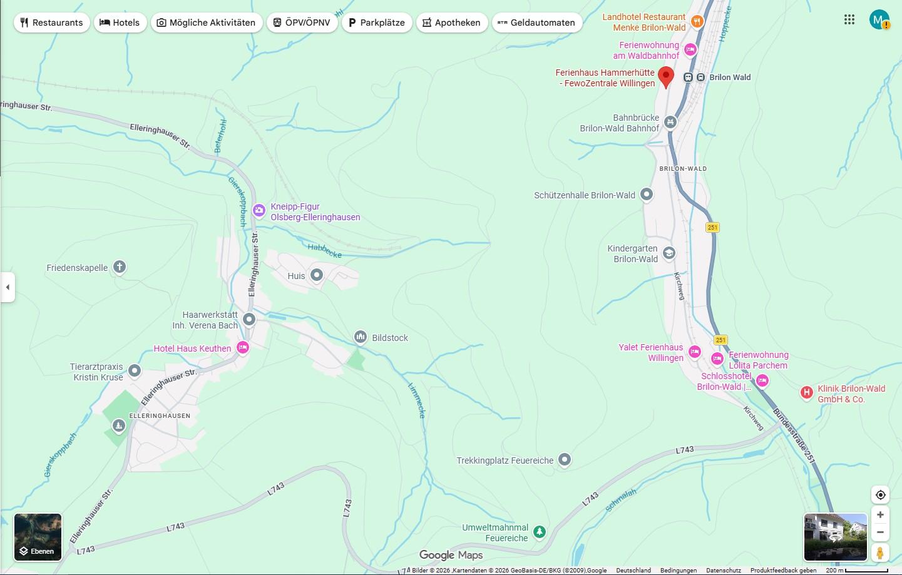Open the Google apps grid
Viewport: 902px width, 575px height.
(x=849, y=19)
